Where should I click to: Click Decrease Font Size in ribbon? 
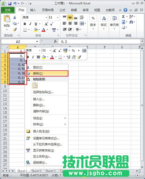tap(51, 24)
